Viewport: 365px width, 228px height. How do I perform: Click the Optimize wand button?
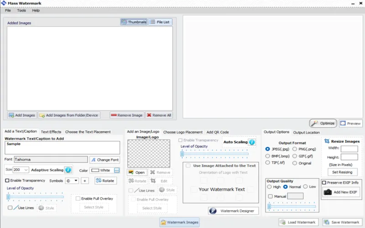(323, 123)
